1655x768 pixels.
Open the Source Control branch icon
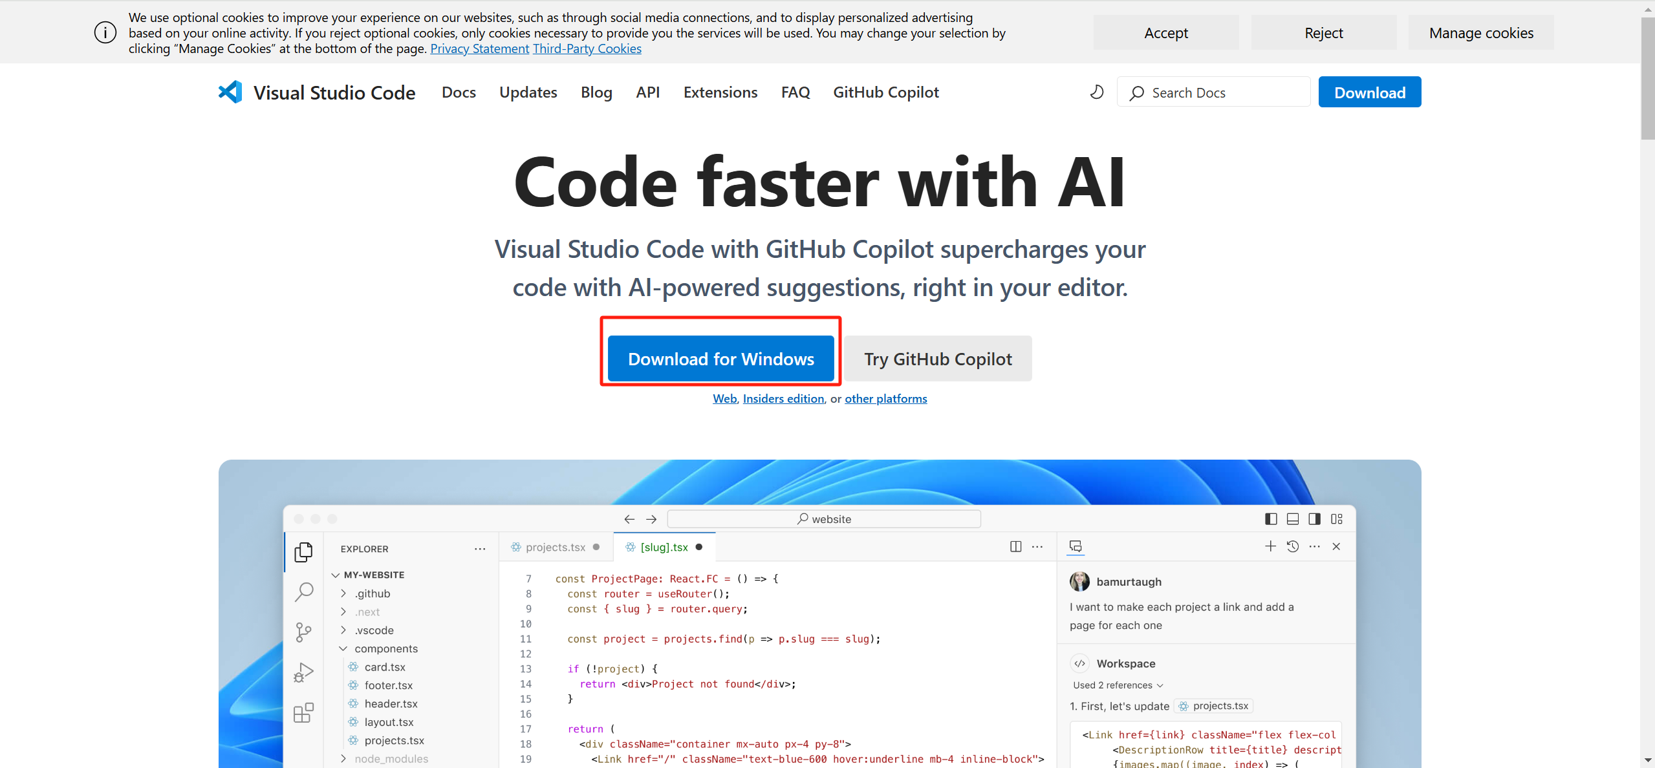click(x=303, y=632)
